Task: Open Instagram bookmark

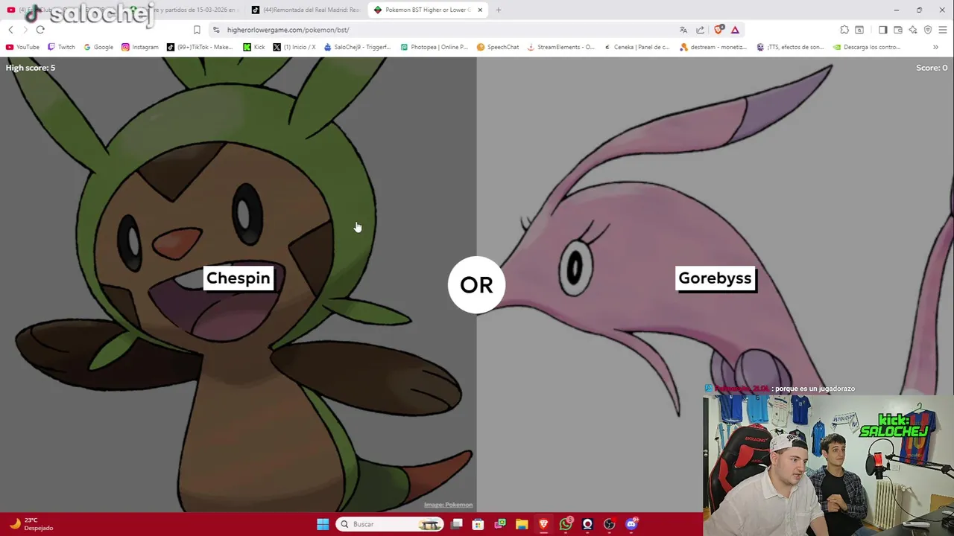Action: (140, 47)
